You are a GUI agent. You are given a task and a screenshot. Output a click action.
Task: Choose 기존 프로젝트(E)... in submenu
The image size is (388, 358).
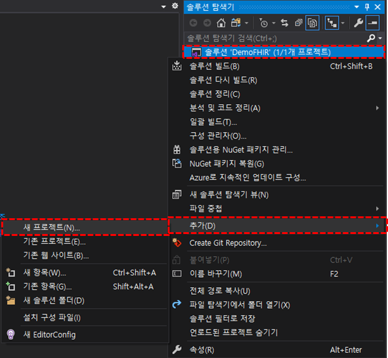tap(85, 242)
